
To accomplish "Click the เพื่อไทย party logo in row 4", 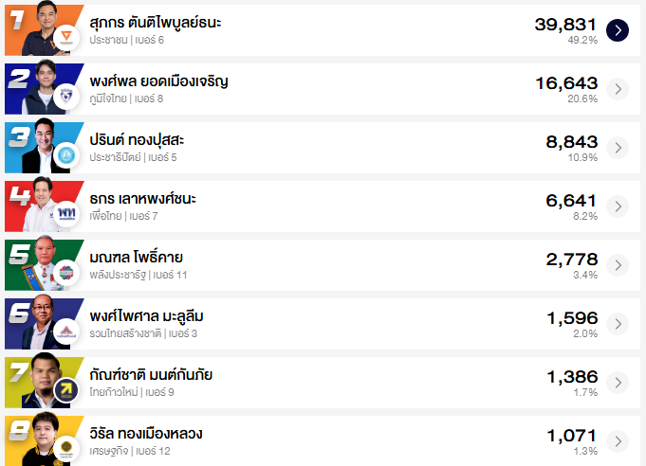I will click(66, 215).
